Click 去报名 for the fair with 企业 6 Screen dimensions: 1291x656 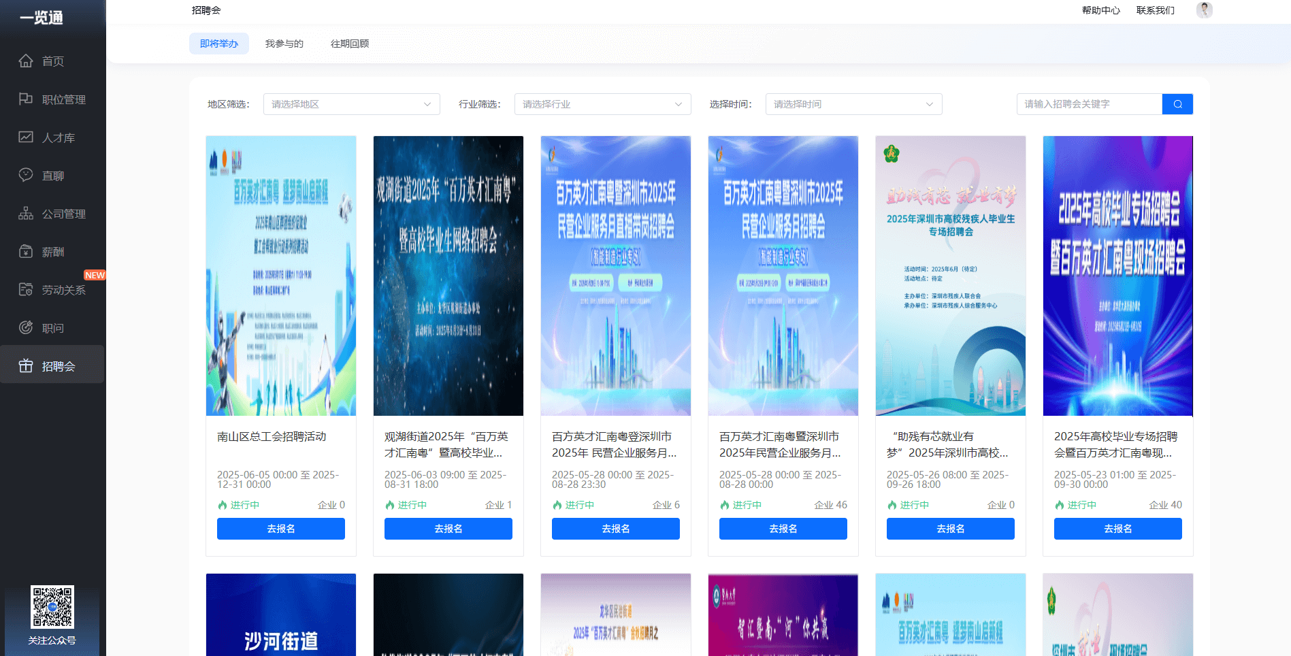pyautogui.click(x=616, y=529)
